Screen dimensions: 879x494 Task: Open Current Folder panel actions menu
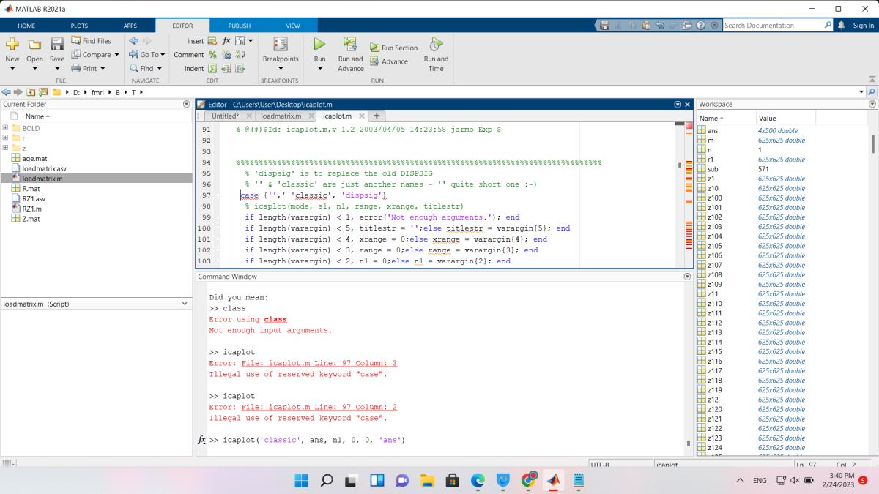(186, 104)
